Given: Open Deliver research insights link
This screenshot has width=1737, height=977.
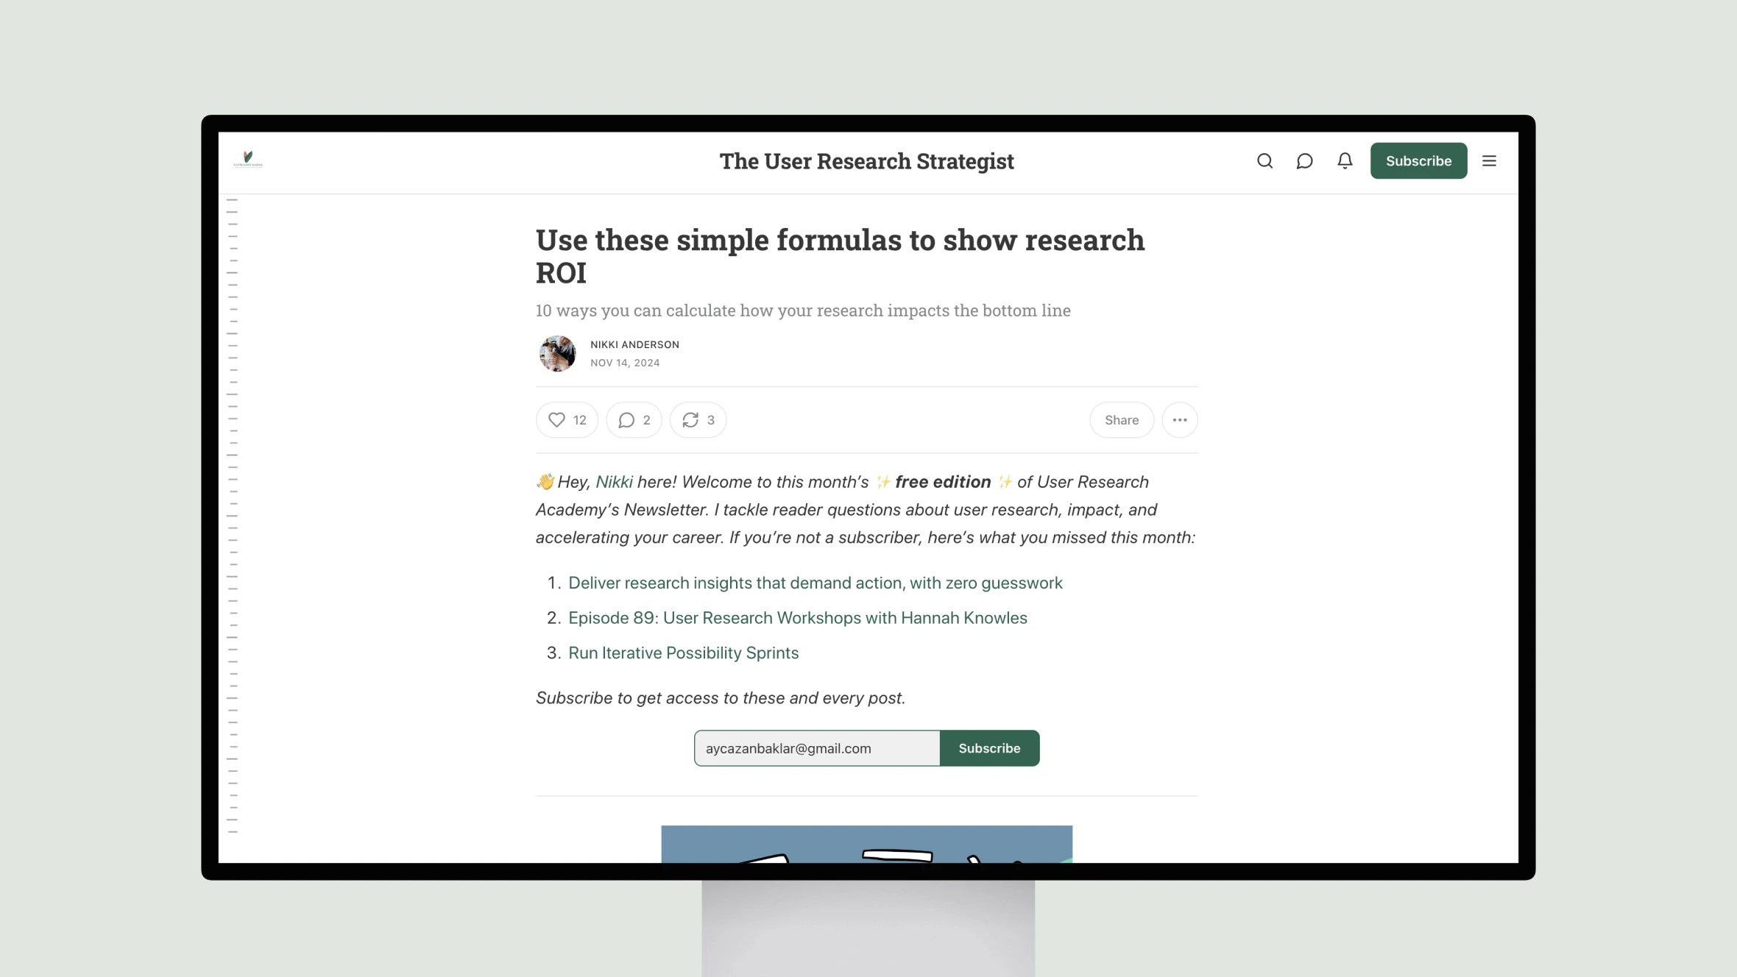Looking at the screenshot, I should [x=815, y=583].
